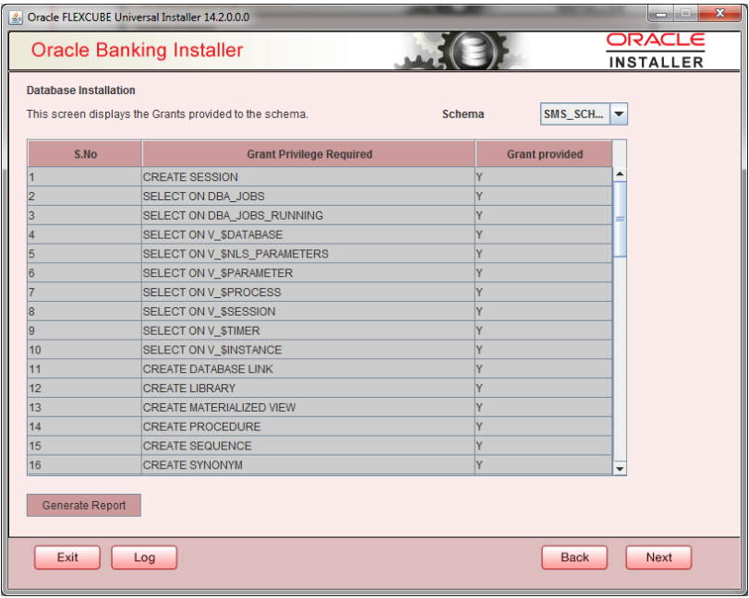Viewport: 749px width, 598px height.
Task: Open the Log button
Action: (x=144, y=557)
